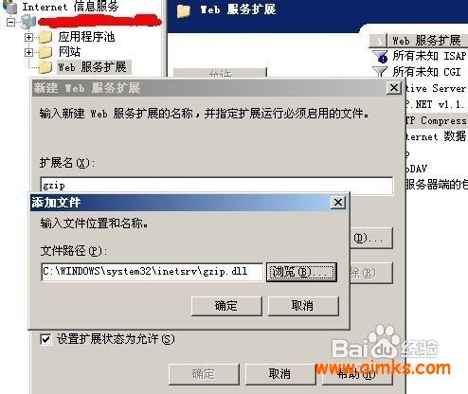Click the Internet 信息服务 root icon

coord(10,7)
